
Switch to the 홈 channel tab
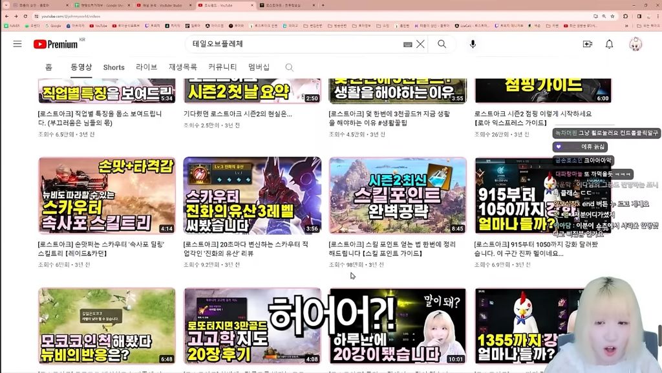48,67
